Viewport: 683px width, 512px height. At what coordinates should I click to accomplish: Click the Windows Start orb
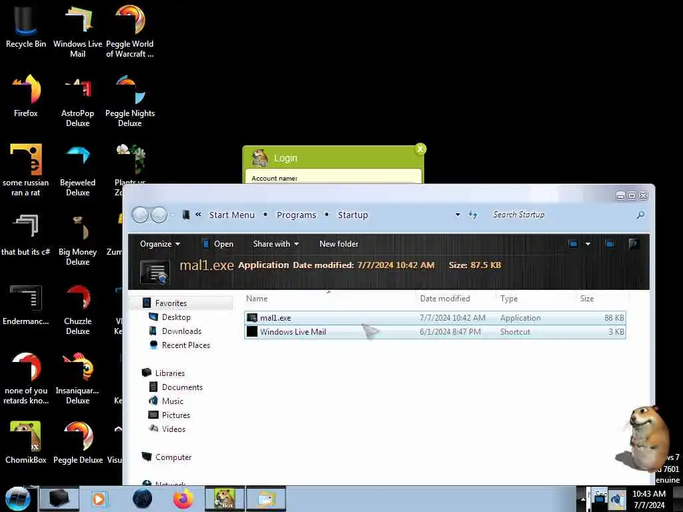pos(17,499)
